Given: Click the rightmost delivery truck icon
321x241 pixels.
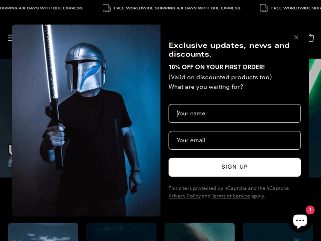Looking at the screenshot, I should tap(264, 8).
